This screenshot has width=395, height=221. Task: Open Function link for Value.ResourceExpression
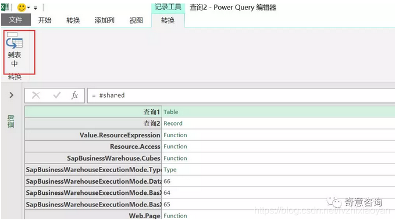(175, 135)
